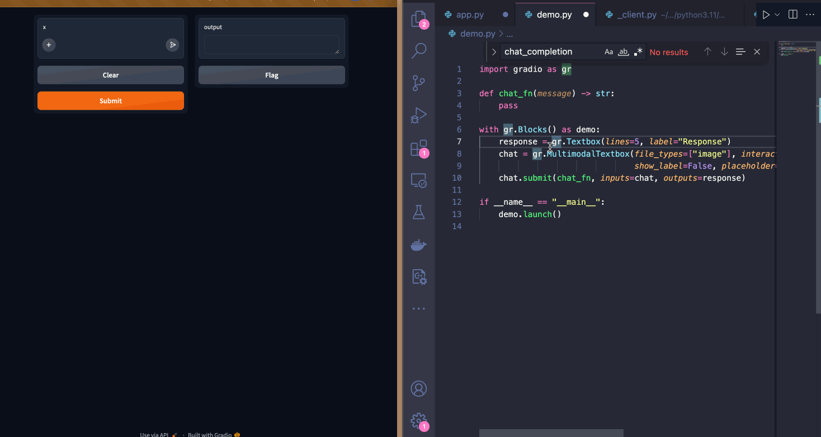Viewport: 821px width, 437px height.
Task: Switch to the app.py tab
Action: 470,15
